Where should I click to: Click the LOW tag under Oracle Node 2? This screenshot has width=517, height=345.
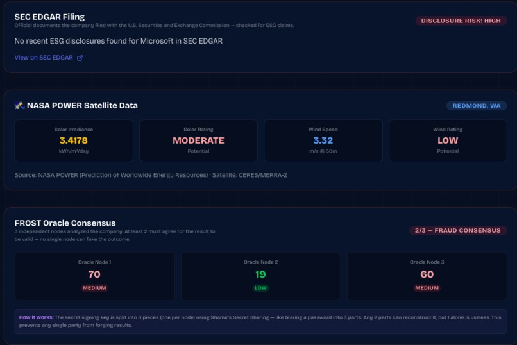point(260,288)
